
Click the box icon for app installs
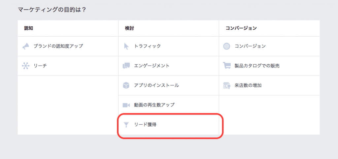(x=126, y=85)
